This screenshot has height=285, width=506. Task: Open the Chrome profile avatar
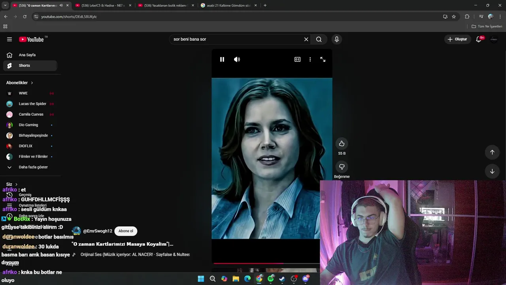click(x=491, y=17)
